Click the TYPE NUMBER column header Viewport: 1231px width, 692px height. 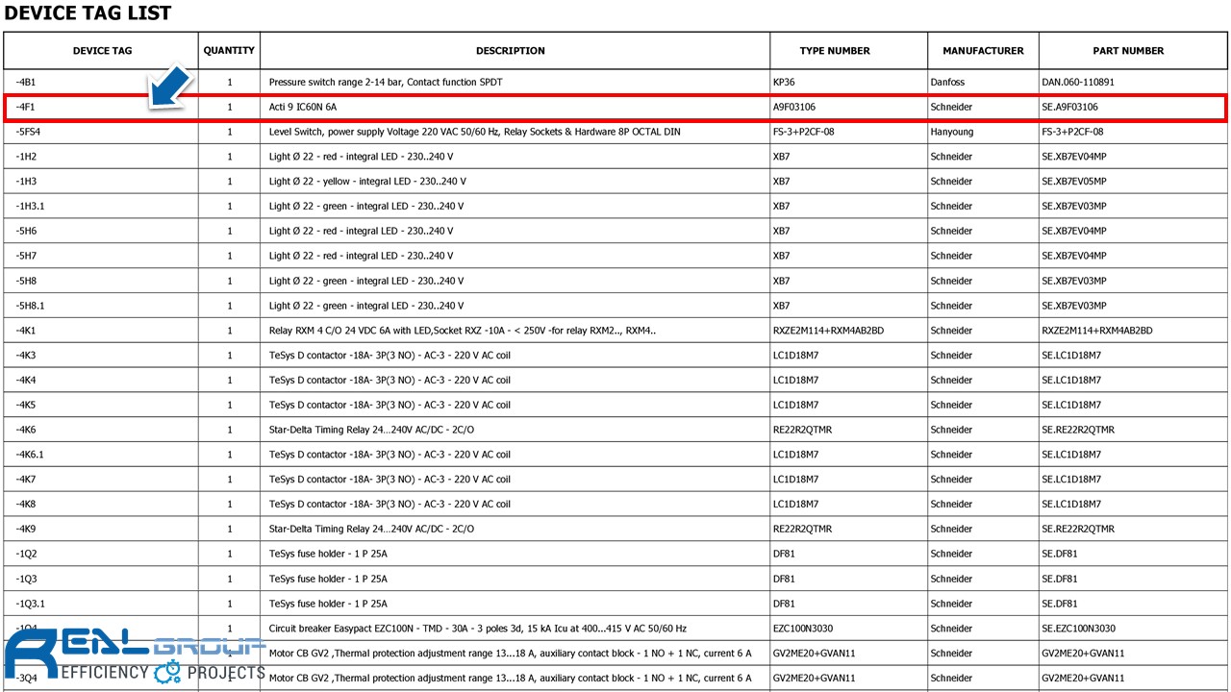pyautogui.click(x=834, y=51)
